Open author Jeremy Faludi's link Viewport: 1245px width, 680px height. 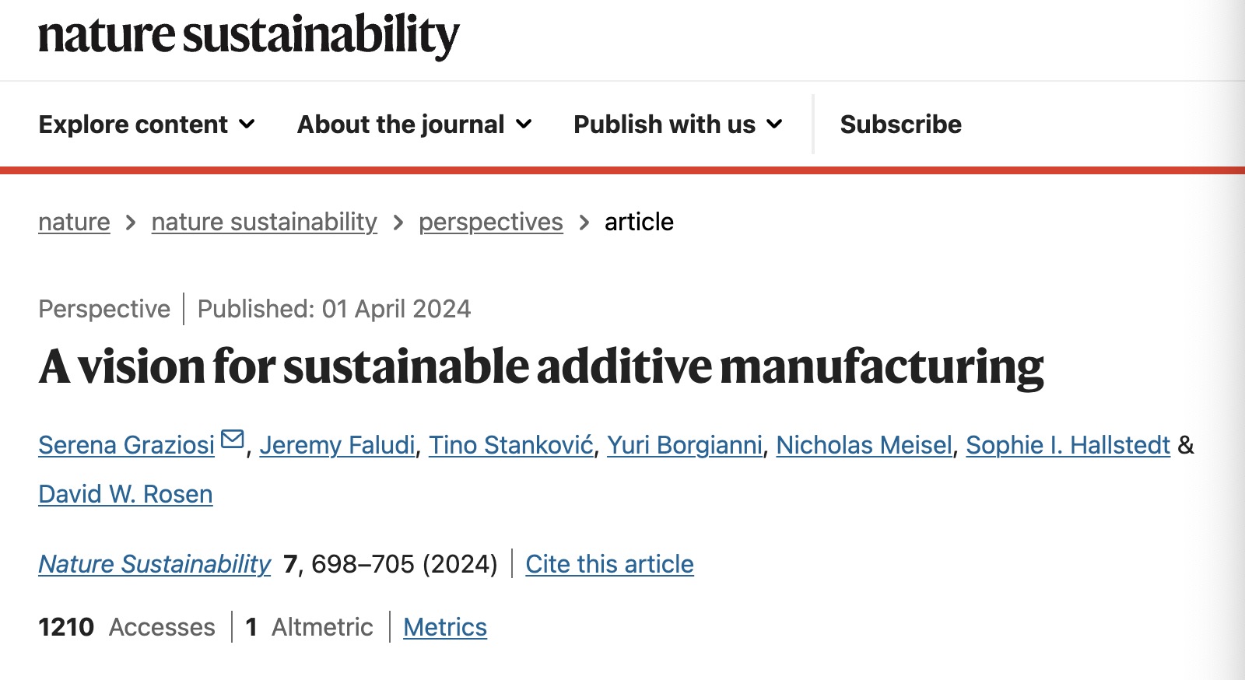click(337, 445)
